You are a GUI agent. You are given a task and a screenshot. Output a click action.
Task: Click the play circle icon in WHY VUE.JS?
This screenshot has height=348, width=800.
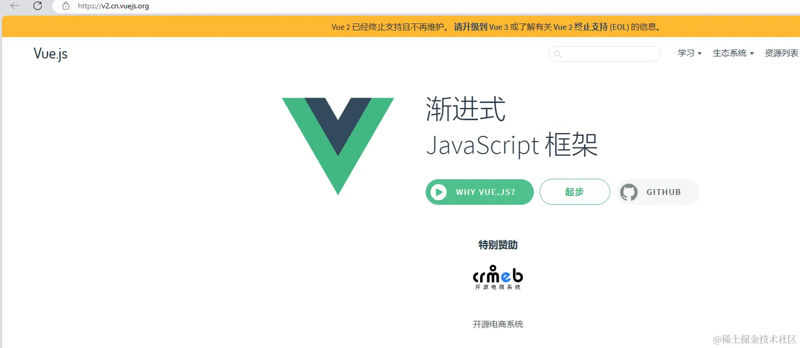point(438,192)
